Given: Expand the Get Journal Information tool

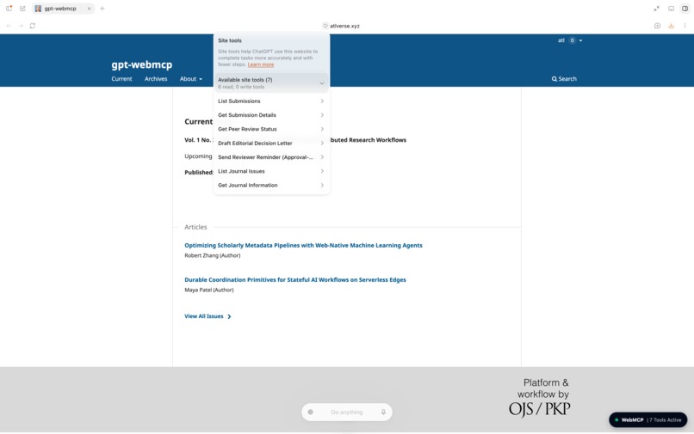Looking at the screenshot, I should coord(271,185).
